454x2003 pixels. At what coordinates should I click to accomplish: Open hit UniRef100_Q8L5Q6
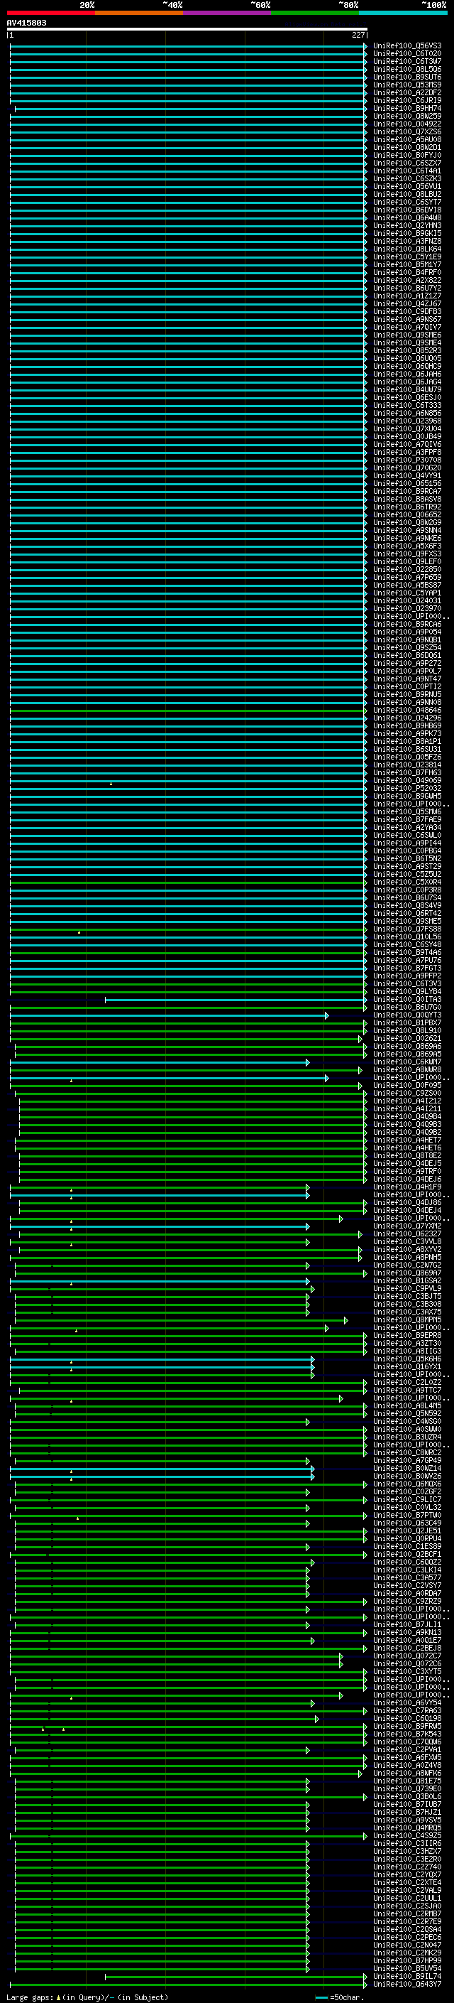[407, 69]
